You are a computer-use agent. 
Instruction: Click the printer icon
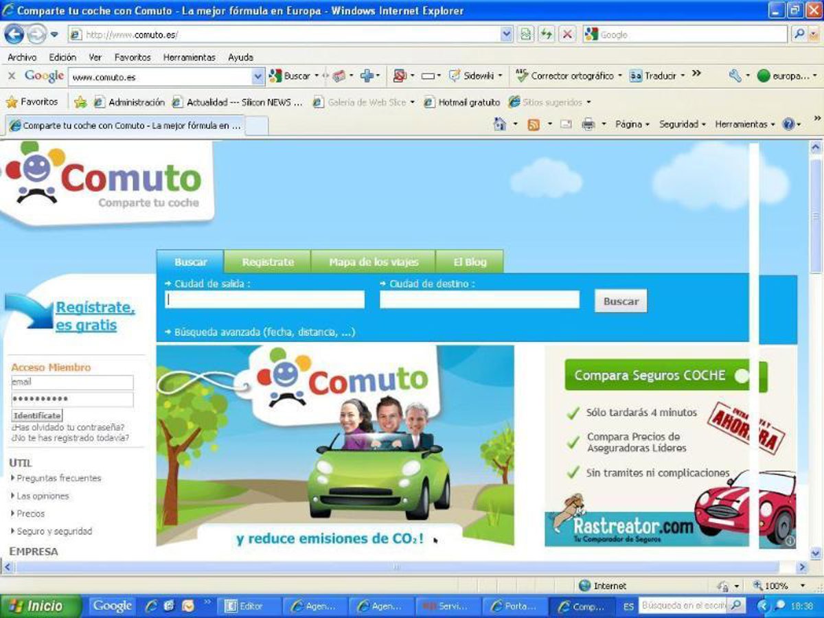(x=588, y=124)
